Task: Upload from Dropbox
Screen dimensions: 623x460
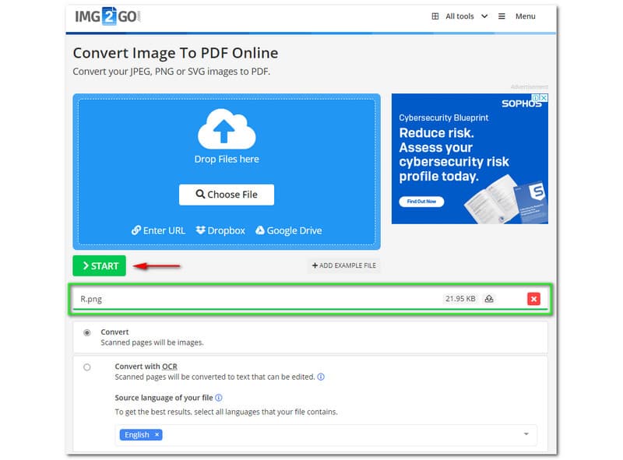Action: pyautogui.click(x=220, y=230)
